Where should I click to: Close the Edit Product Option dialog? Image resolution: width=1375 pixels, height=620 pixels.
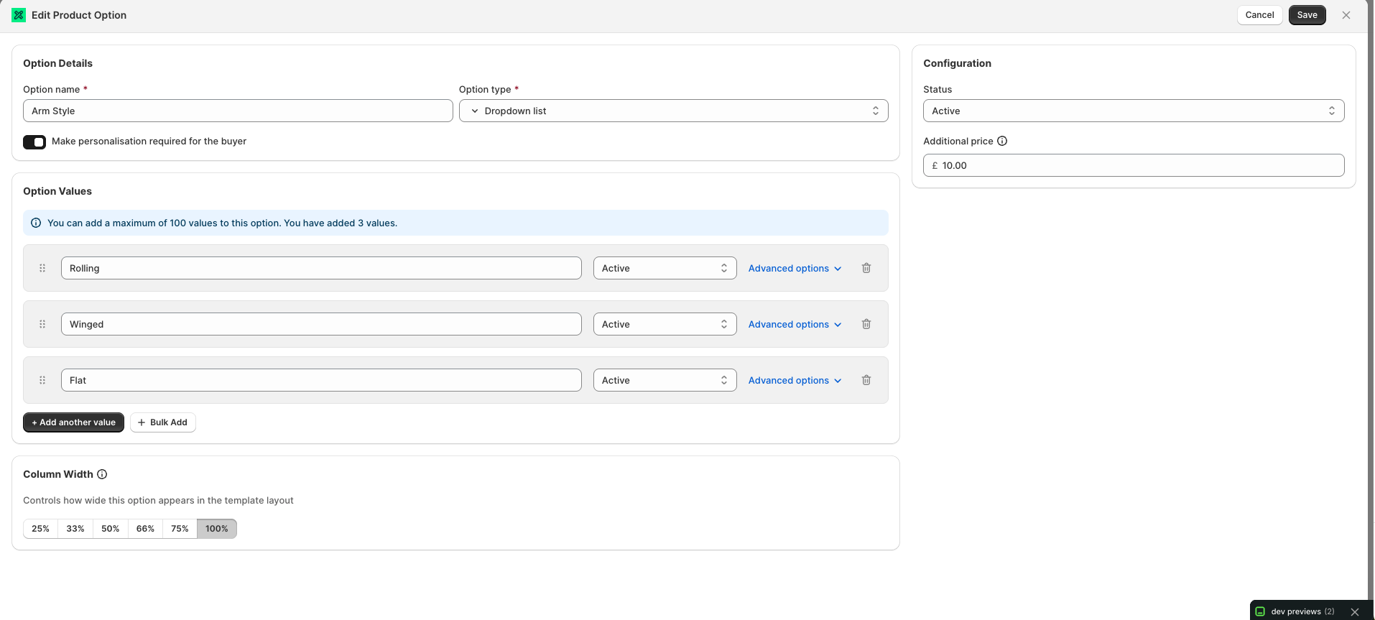tap(1346, 15)
